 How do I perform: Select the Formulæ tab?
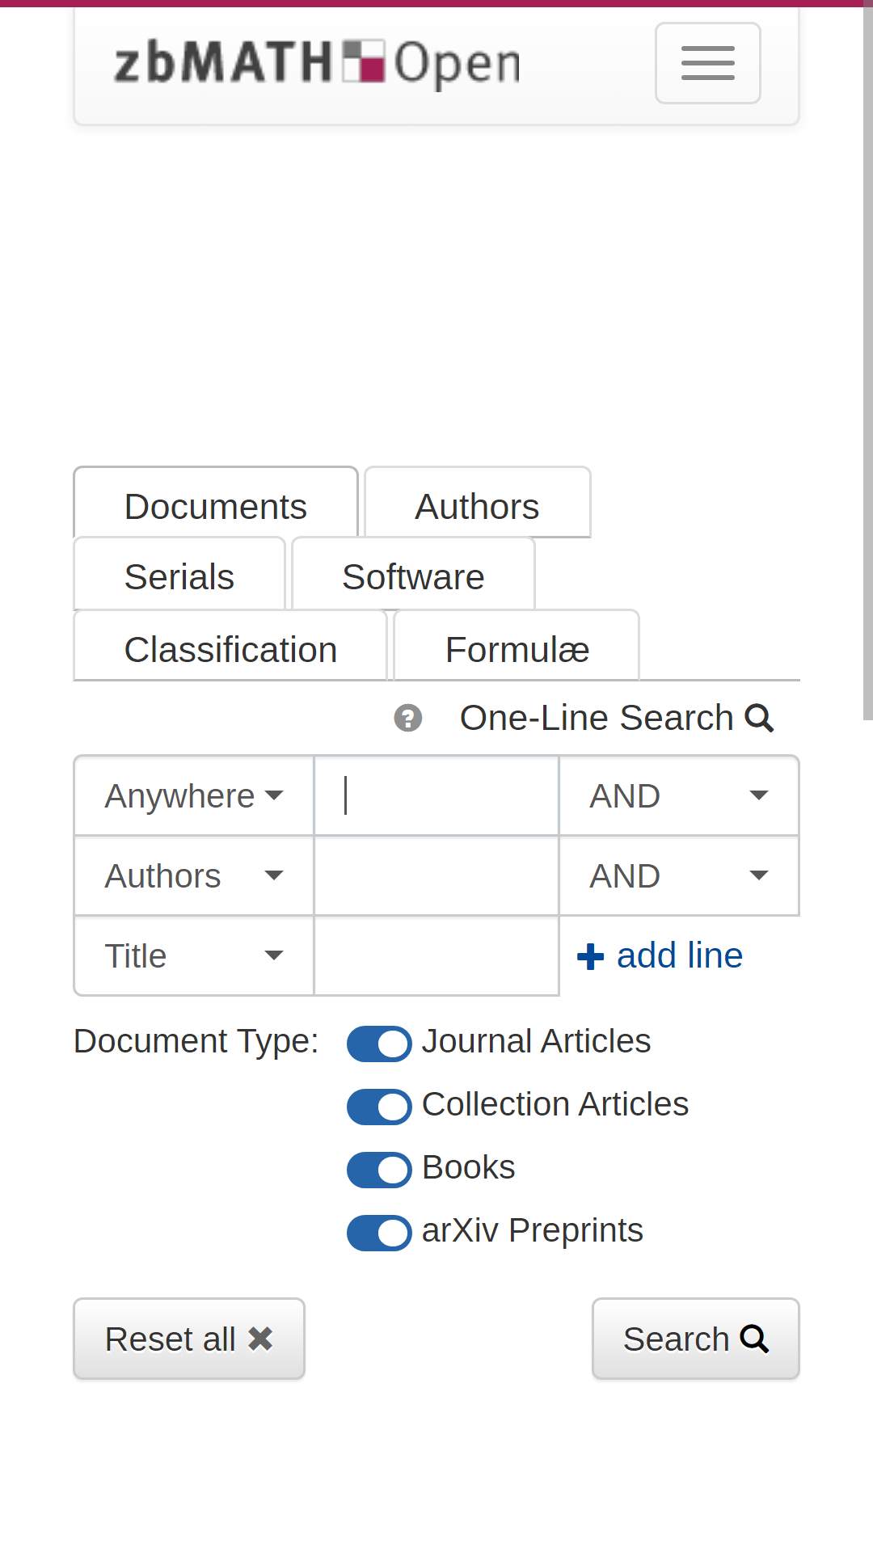click(x=517, y=649)
